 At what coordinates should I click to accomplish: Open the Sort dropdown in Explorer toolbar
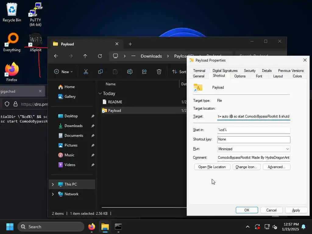(x=179, y=72)
